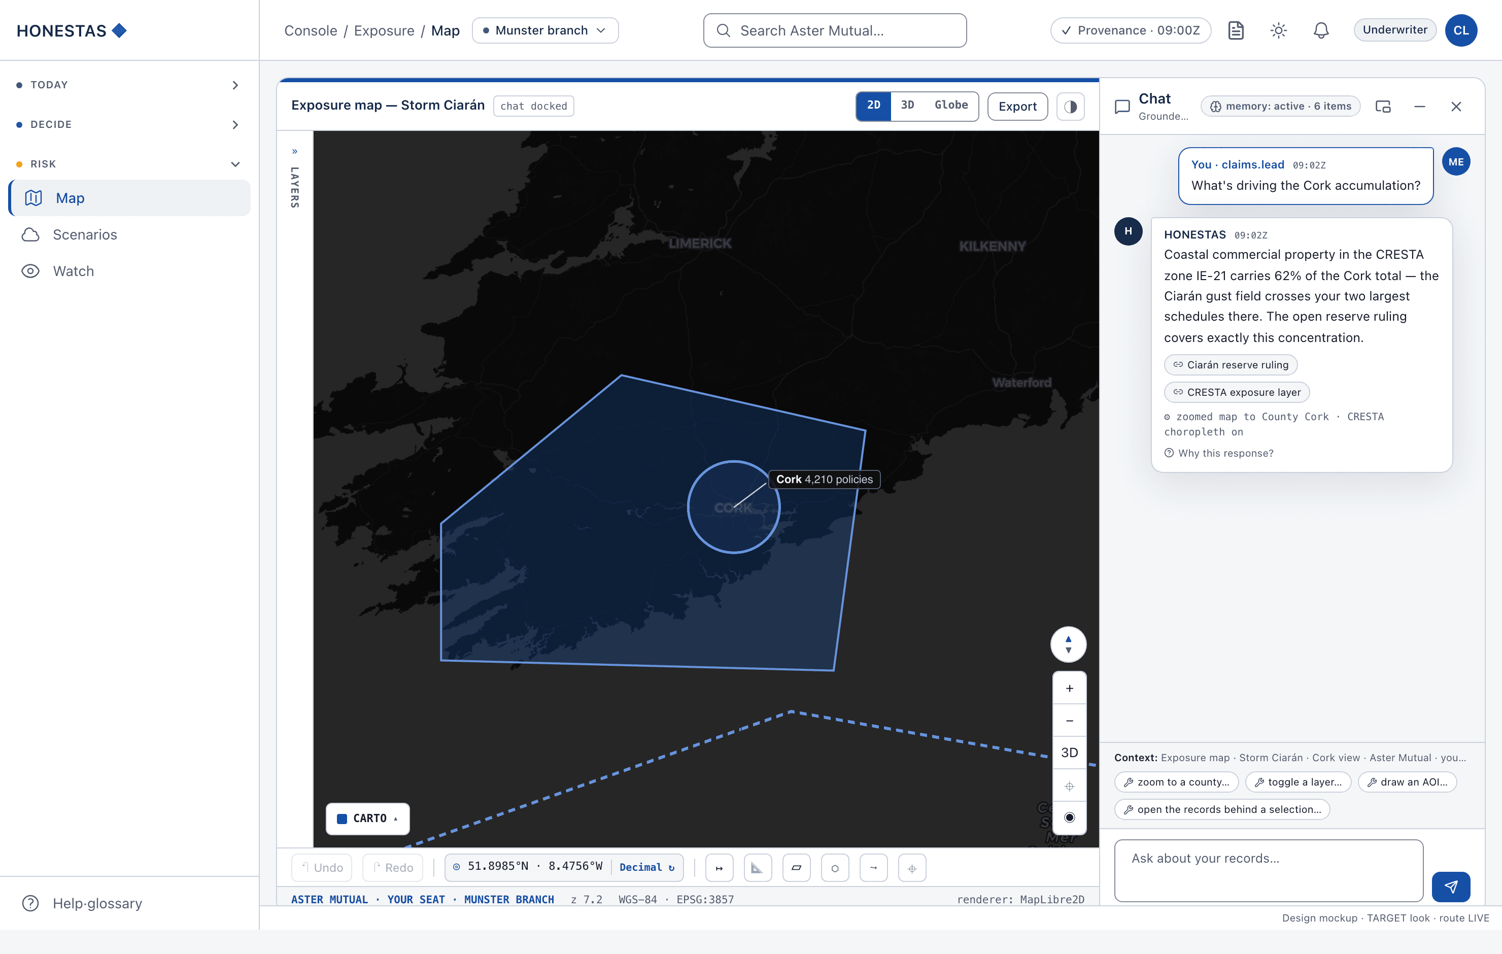
Task: Open the Map sidebar item
Action: coord(130,198)
